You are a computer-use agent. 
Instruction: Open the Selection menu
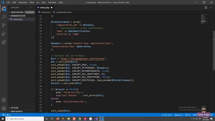(23, 2)
